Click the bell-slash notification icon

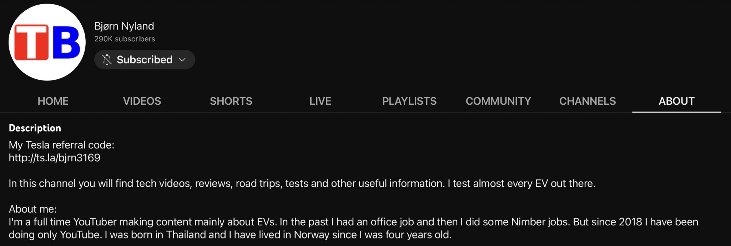(x=107, y=59)
